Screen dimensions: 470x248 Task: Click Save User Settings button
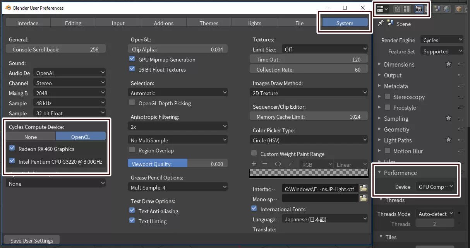32,240
